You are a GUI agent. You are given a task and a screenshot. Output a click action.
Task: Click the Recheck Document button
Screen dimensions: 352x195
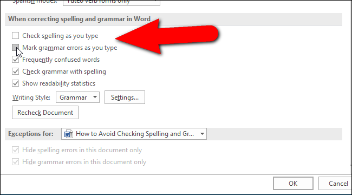point(45,112)
